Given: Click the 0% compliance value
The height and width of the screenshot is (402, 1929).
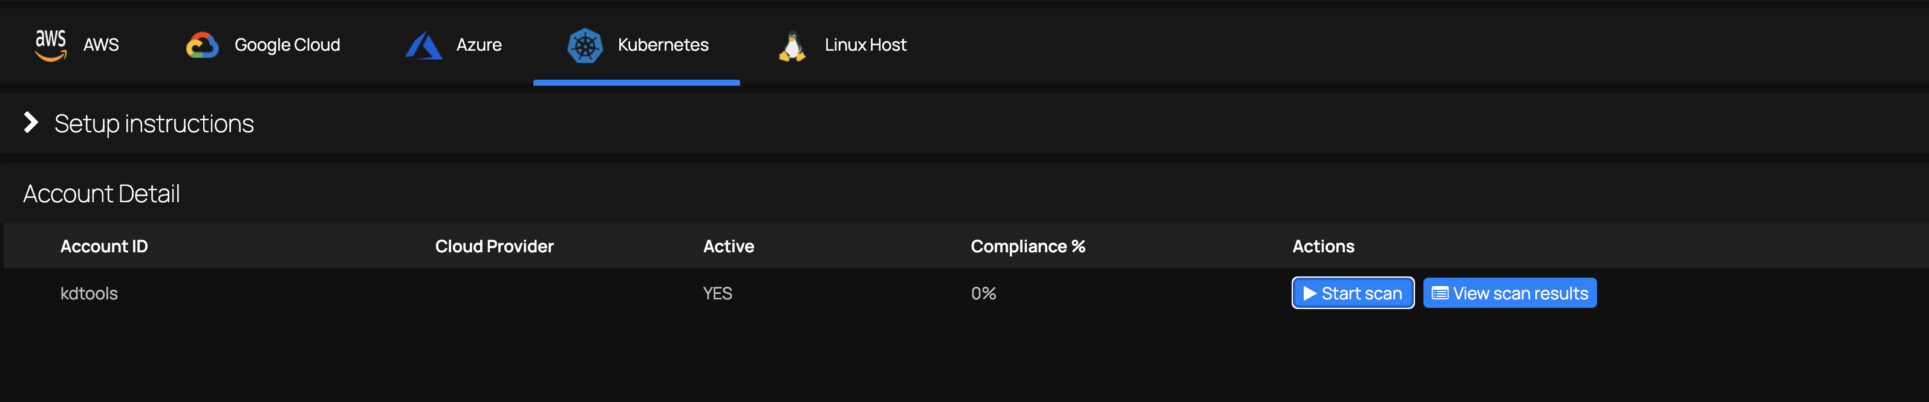Looking at the screenshot, I should click(983, 293).
